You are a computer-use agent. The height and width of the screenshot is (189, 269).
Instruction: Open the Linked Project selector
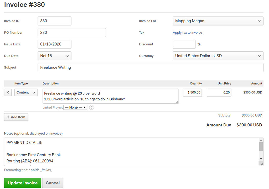coord(75,107)
